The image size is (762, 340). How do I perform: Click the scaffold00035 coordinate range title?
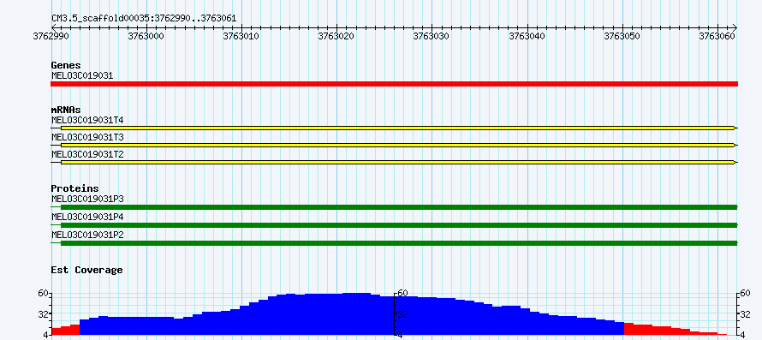pyautogui.click(x=144, y=19)
